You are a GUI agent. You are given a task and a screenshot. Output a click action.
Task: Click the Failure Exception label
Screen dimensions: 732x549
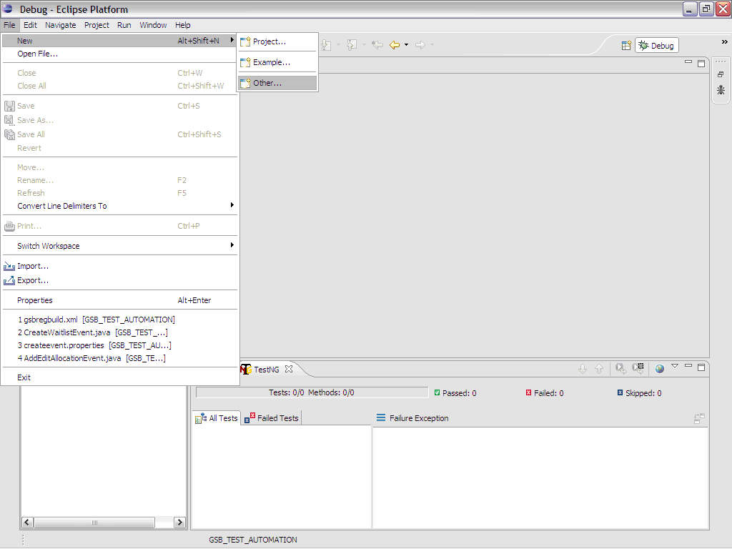click(419, 418)
